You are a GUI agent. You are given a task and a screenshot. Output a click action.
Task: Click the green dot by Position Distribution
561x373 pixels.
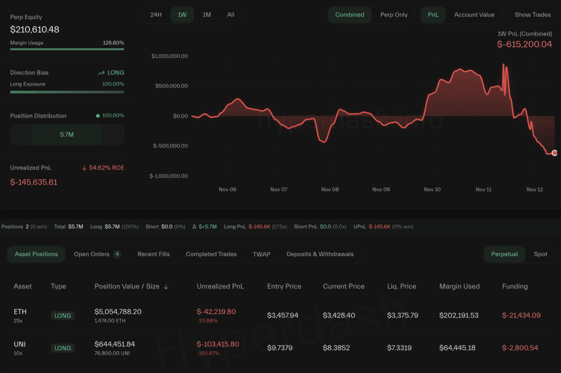[98, 115]
